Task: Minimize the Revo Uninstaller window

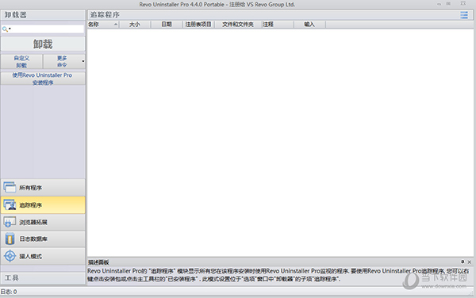Action: click(x=439, y=4)
